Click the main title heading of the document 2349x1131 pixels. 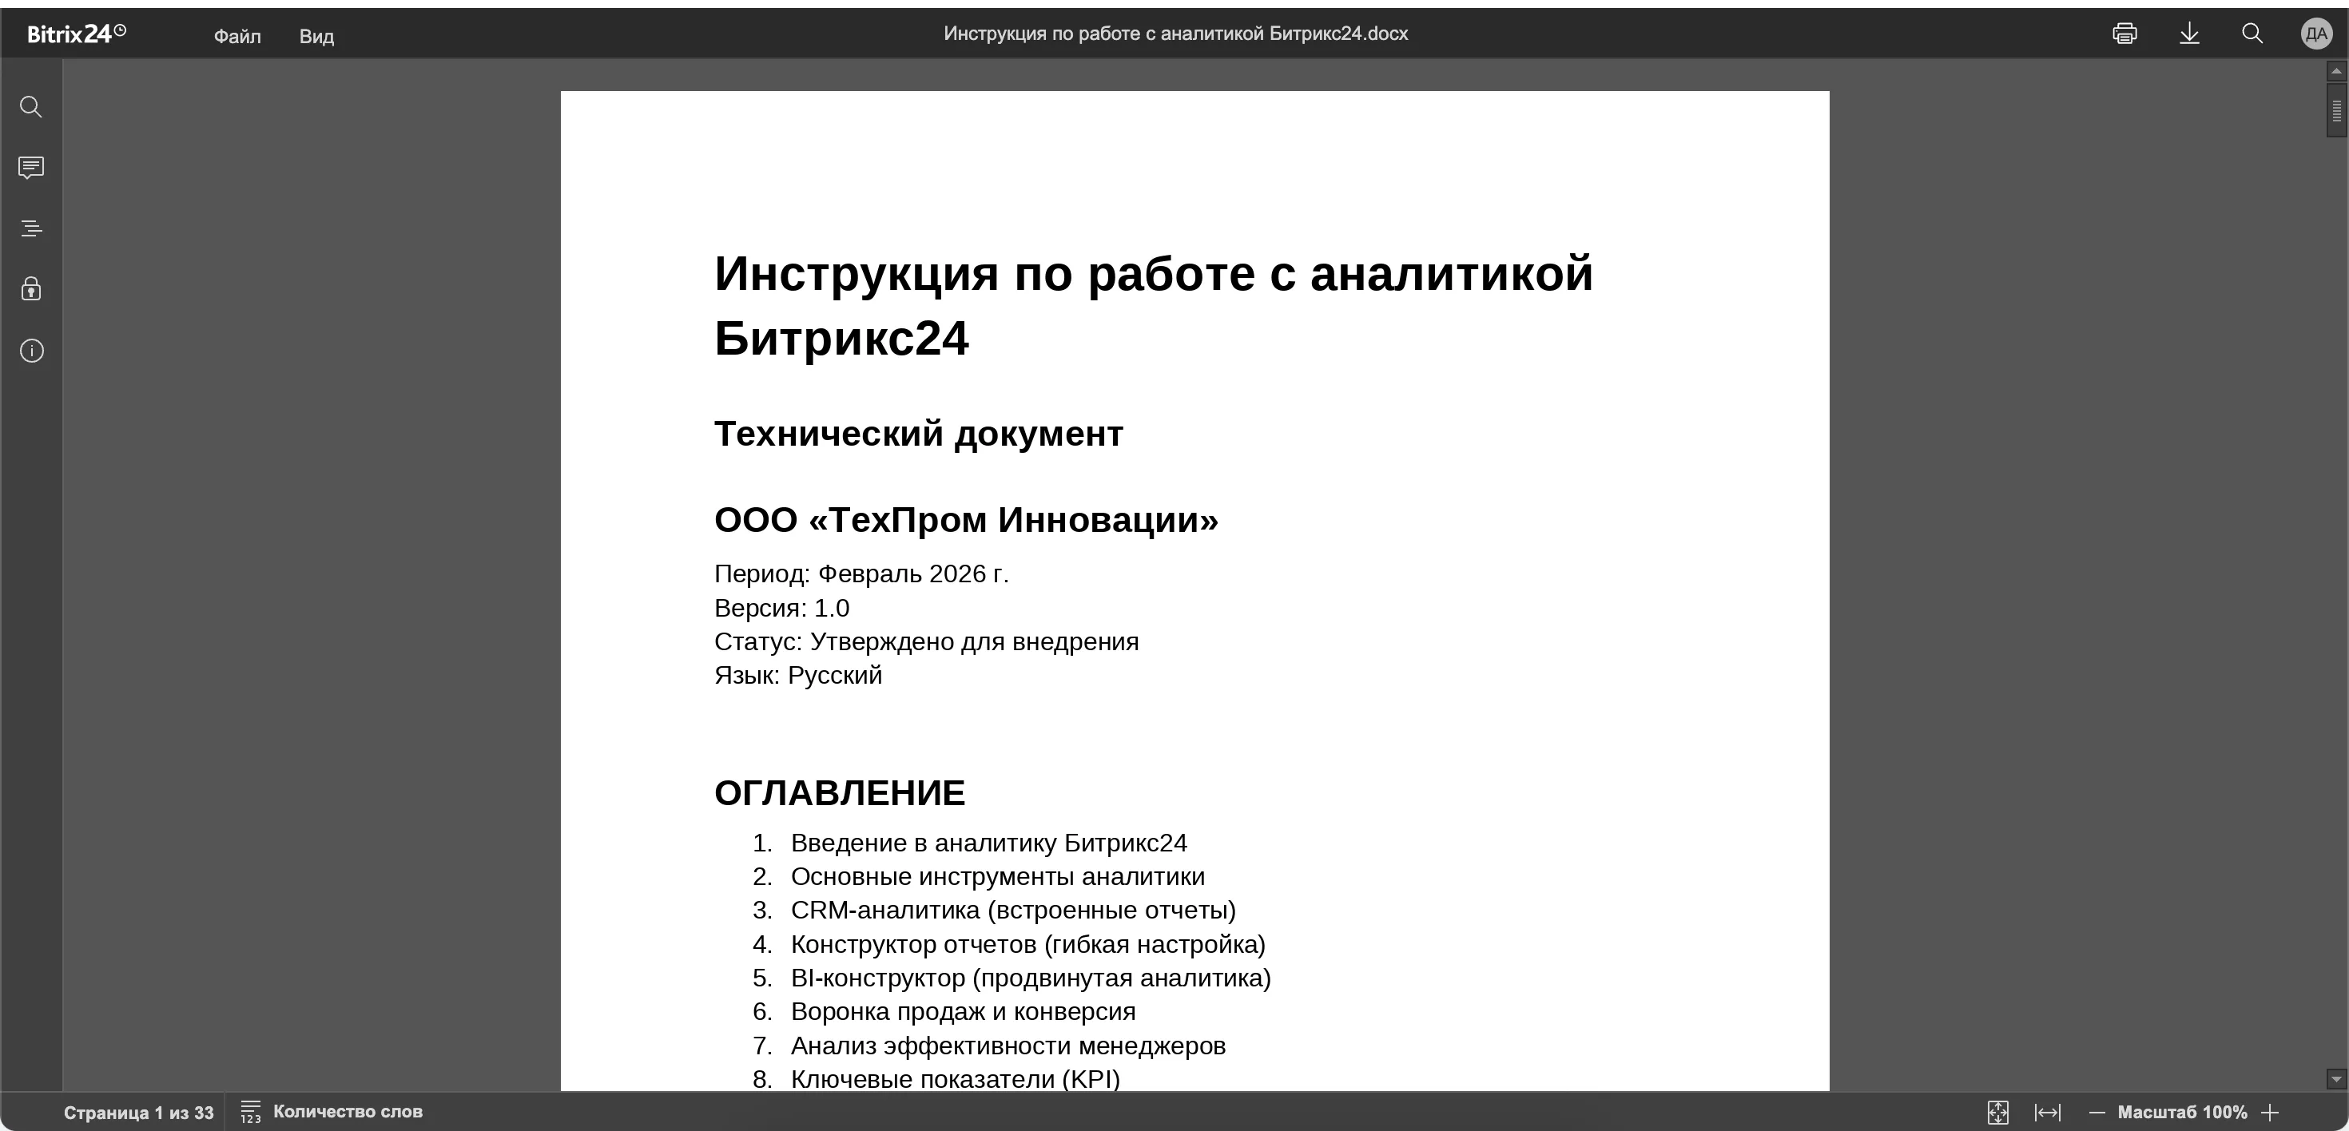point(1154,305)
